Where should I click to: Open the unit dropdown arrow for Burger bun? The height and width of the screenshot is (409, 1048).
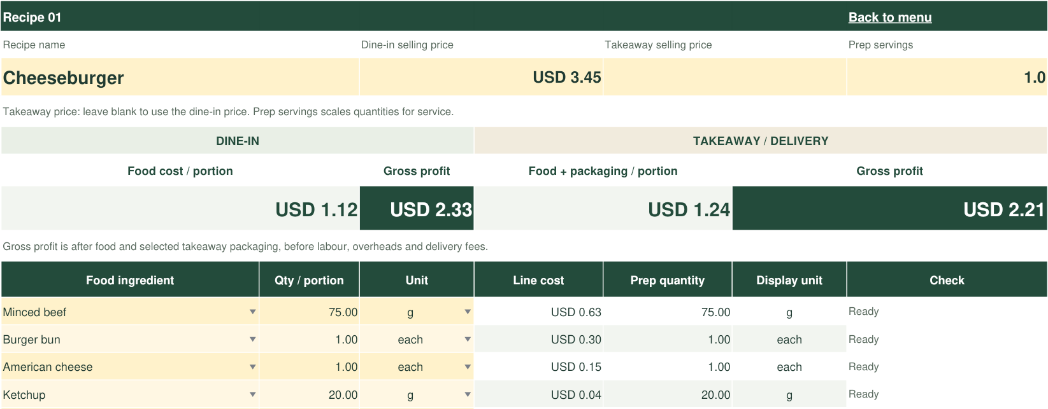pyautogui.click(x=468, y=339)
